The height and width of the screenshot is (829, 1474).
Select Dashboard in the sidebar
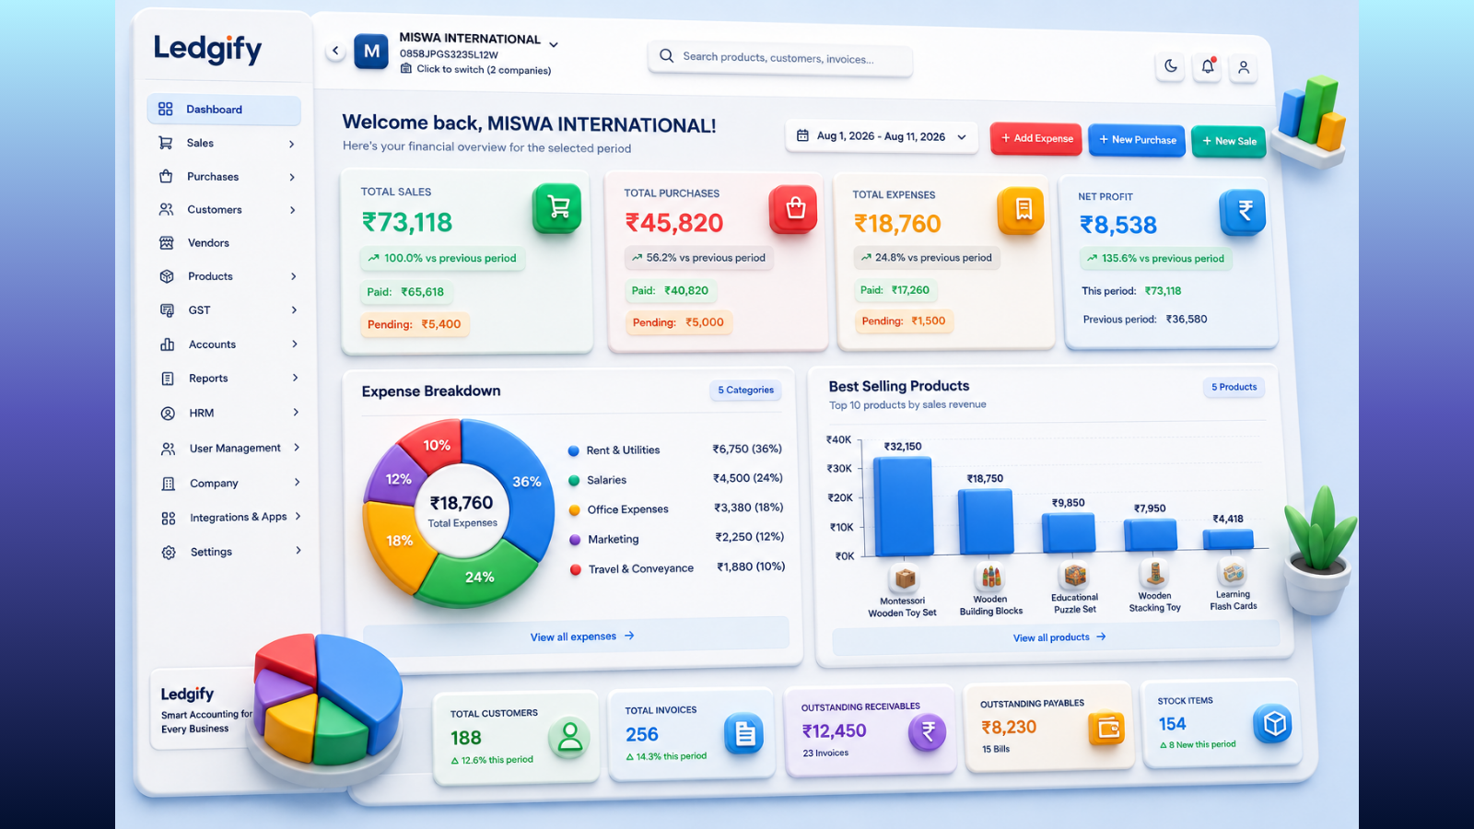click(x=224, y=110)
